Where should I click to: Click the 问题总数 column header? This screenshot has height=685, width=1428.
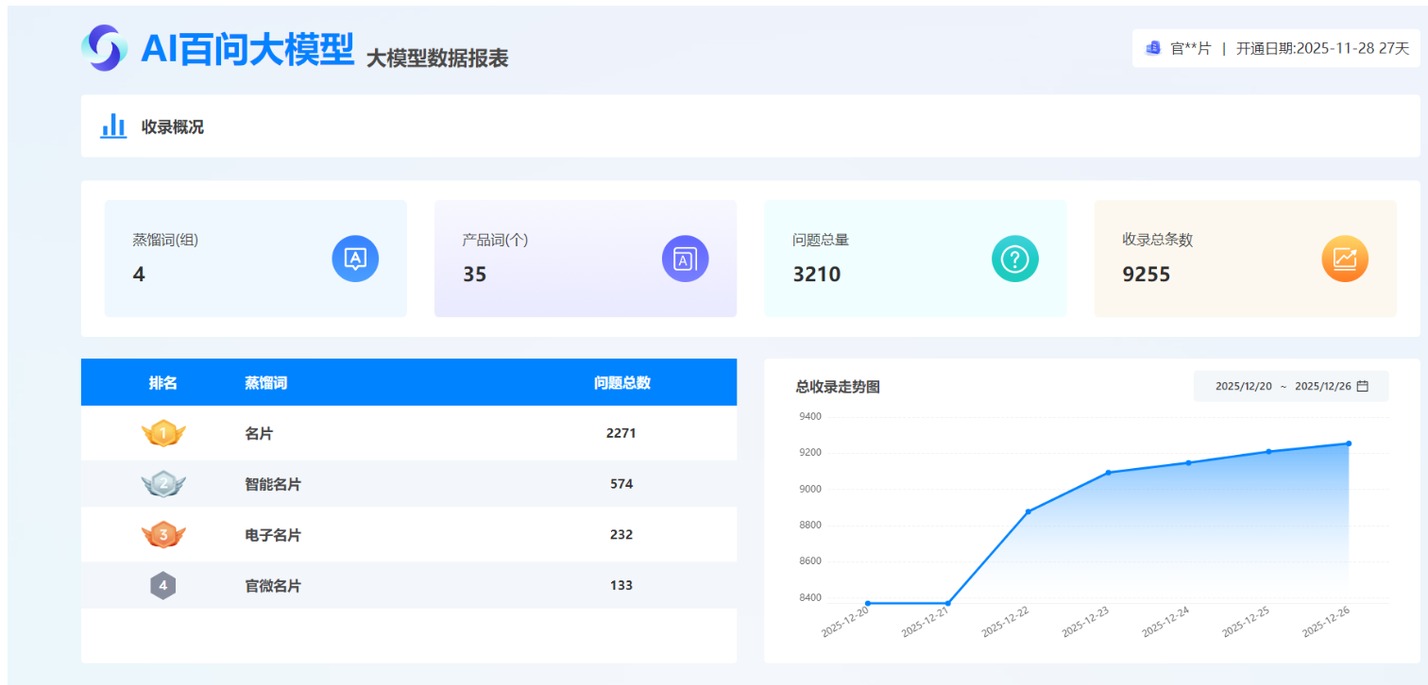[x=621, y=383]
